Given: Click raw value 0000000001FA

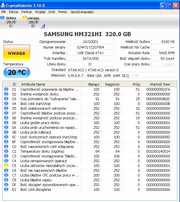Looking at the screenshot, I should click(158, 89).
